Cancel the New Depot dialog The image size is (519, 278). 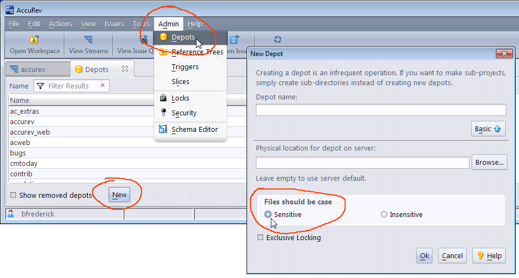(452, 256)
